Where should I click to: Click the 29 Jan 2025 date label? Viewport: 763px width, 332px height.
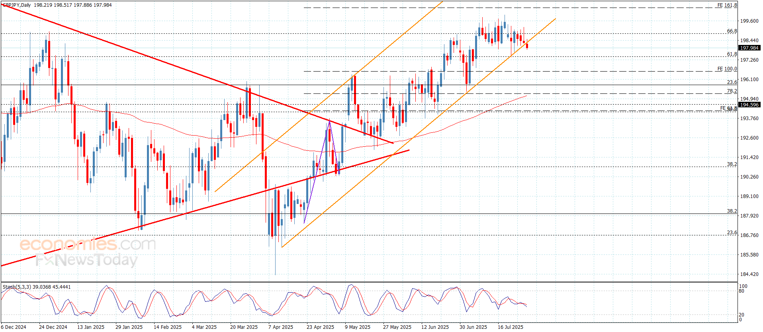coord(129,327)
